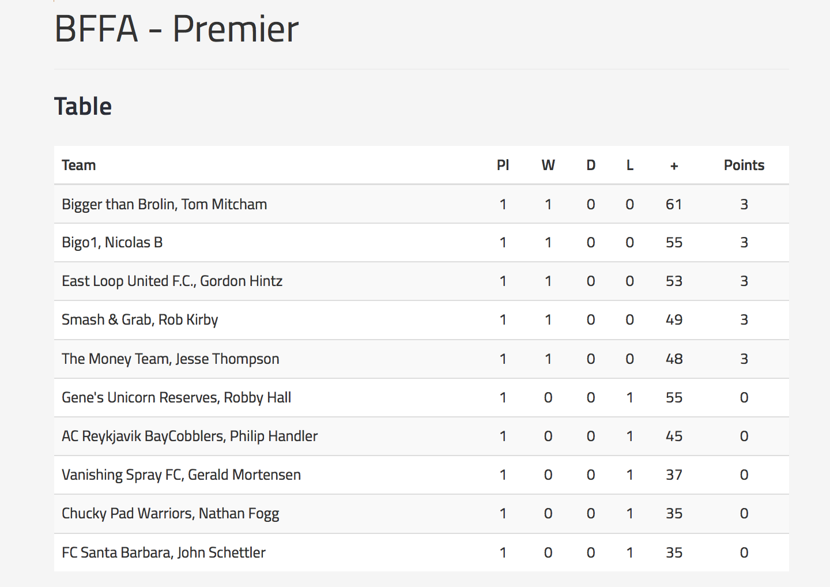Image resolution: width=830 pixels, height=587 pixels.
Task: Open Bigger than Brolin, Tom Mitcham row
Action: click(x=164, y=205)
